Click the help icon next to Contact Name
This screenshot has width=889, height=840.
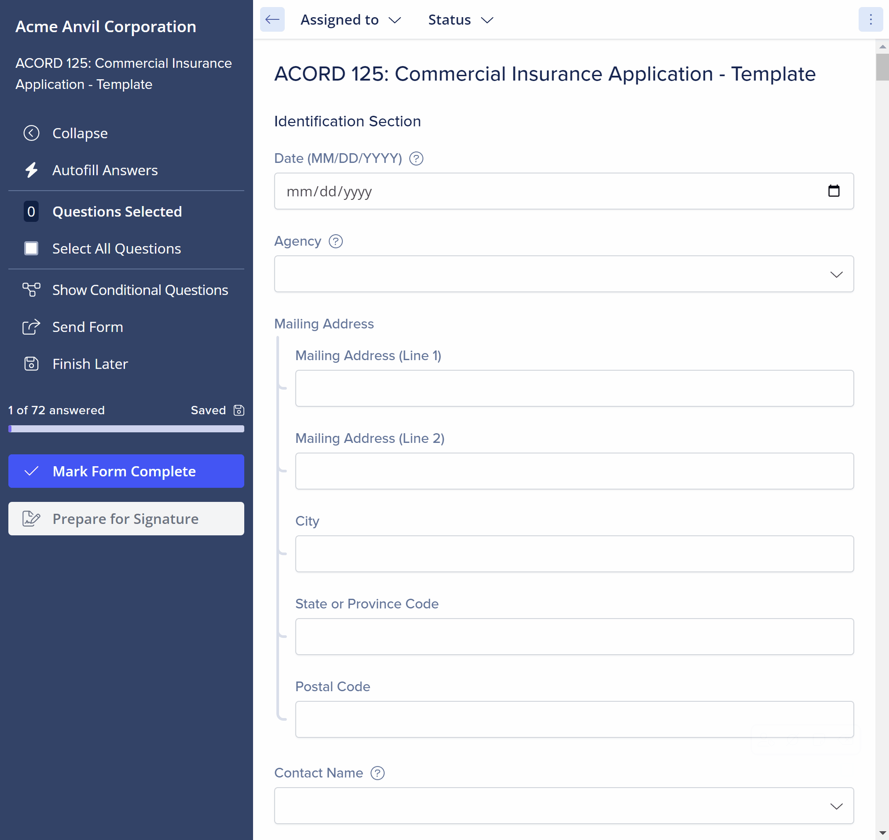377,773
